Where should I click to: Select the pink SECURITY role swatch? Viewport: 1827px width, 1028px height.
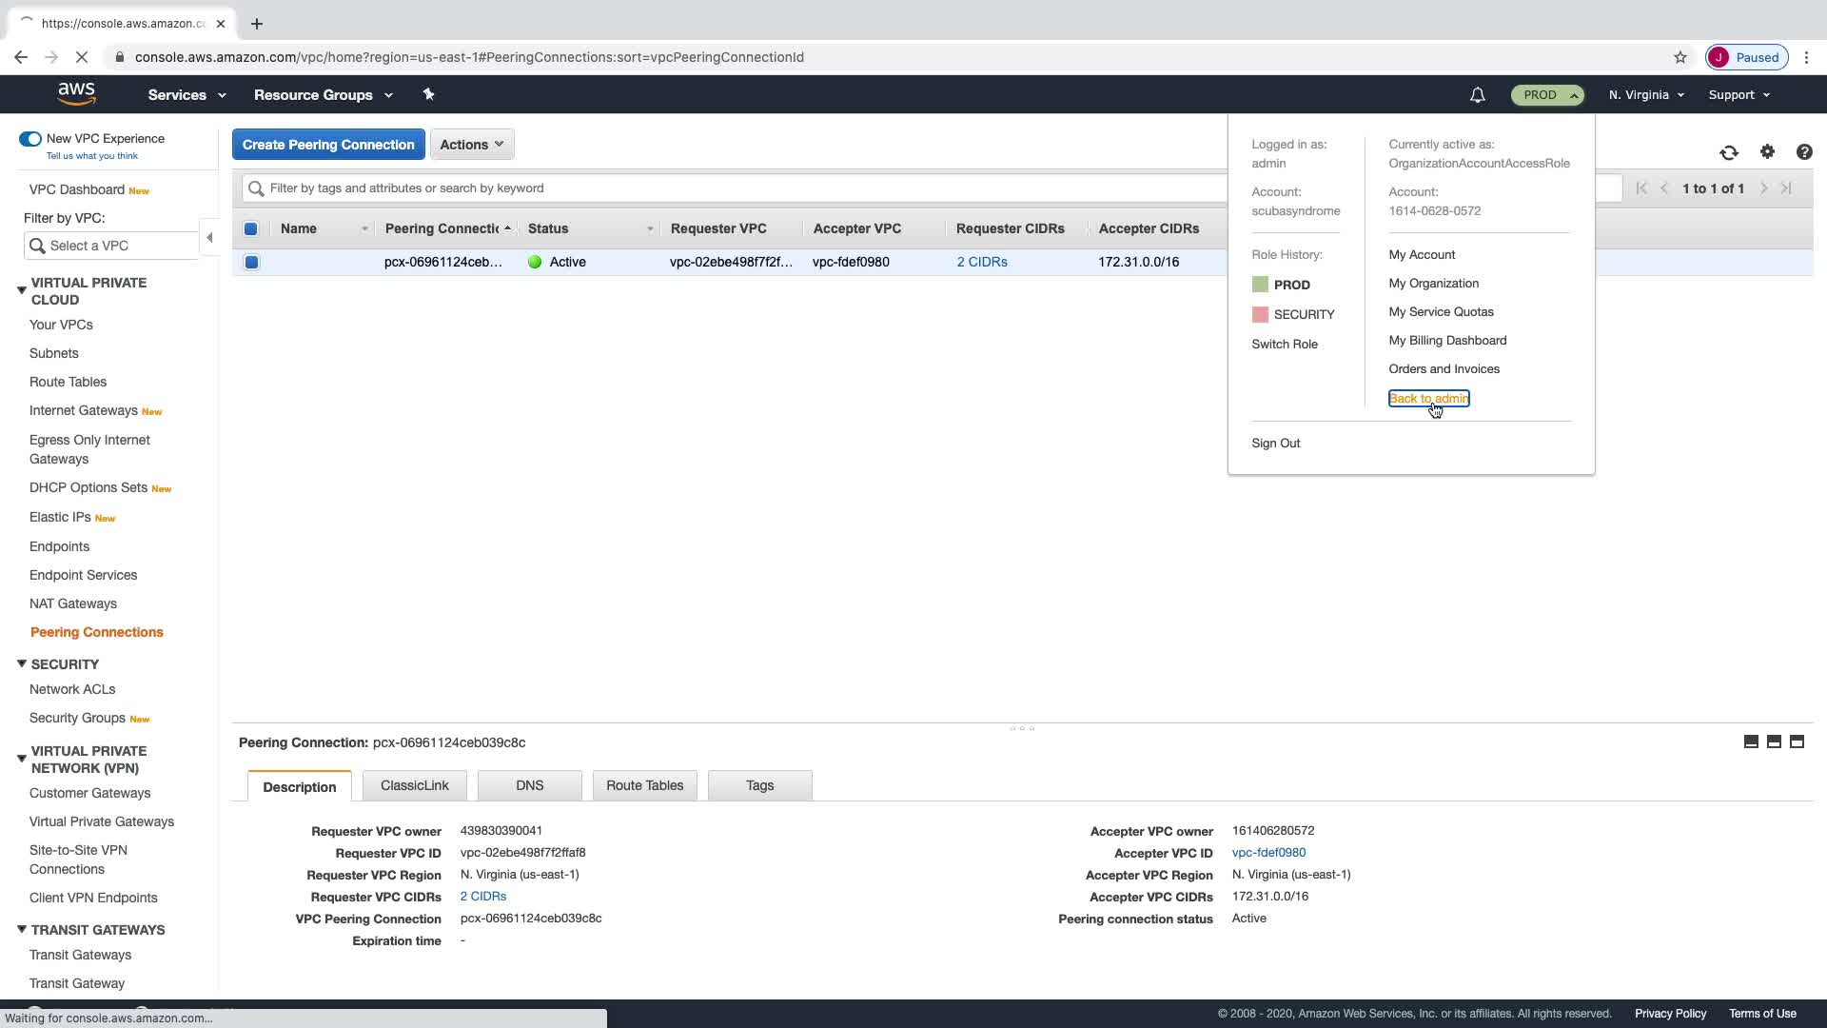[x=1260, y=315]
